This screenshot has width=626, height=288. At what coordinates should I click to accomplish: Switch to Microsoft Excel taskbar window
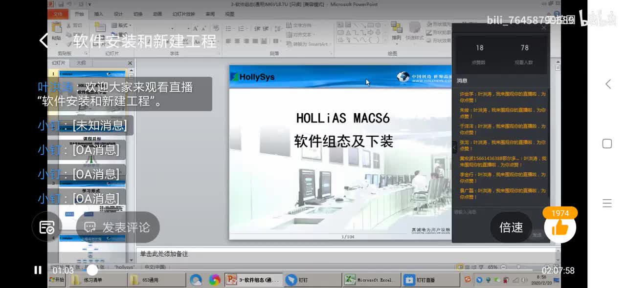pos(371,280)
